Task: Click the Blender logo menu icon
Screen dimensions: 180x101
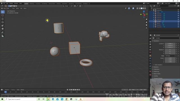Action: tap(2, 3)
